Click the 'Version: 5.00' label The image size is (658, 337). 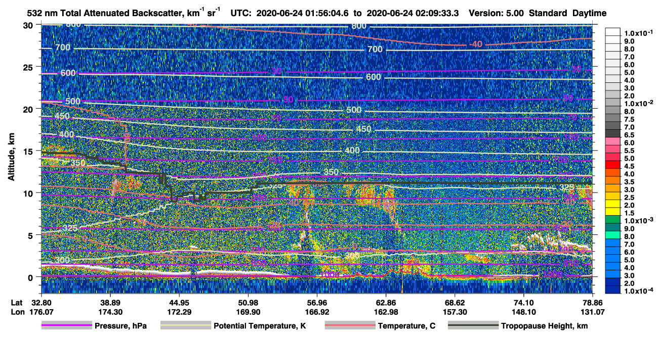point(496,14)
